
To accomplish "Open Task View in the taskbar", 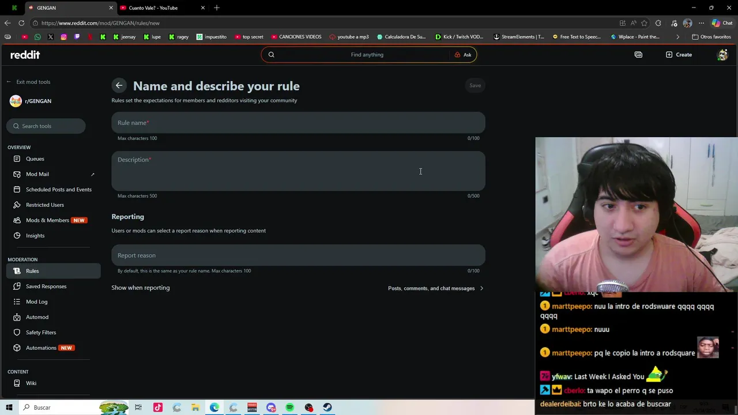I will pos(138,408).
